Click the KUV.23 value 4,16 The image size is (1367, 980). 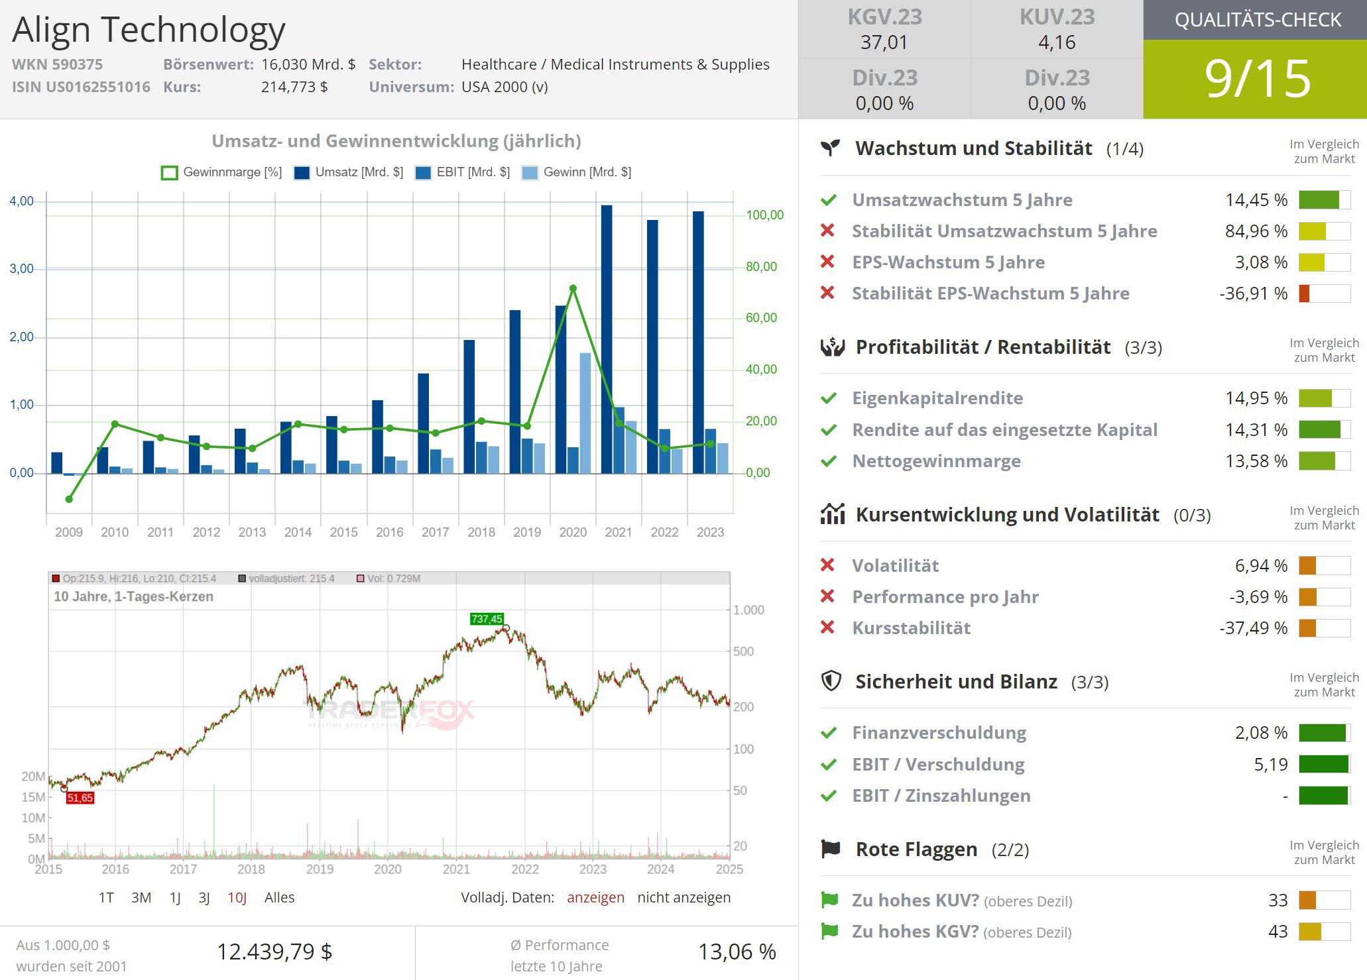pyautogui.click(x=1057, y=42)
